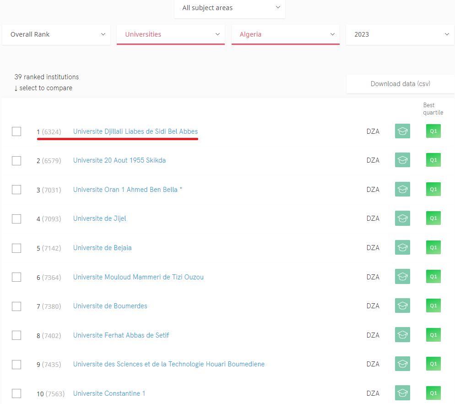This screenshot has width=455, height=404.
Task: Open the Algeria country dropdown
Action: point(286,34)
